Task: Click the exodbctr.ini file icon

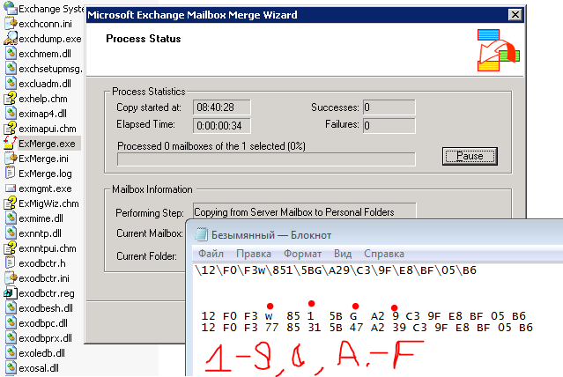Action: pos(11,277)
